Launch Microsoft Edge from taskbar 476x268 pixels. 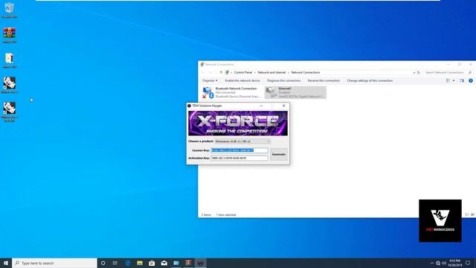coord(128,263)
